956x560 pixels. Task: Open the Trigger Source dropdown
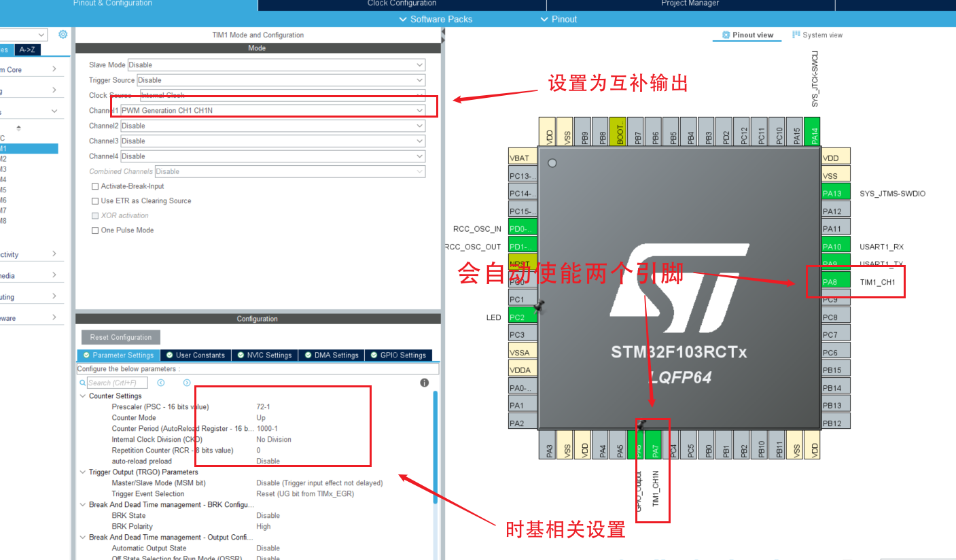click(x=281, y=80)
